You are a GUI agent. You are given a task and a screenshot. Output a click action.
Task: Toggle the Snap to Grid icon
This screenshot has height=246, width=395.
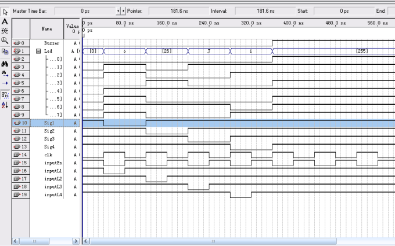point(5,94)
